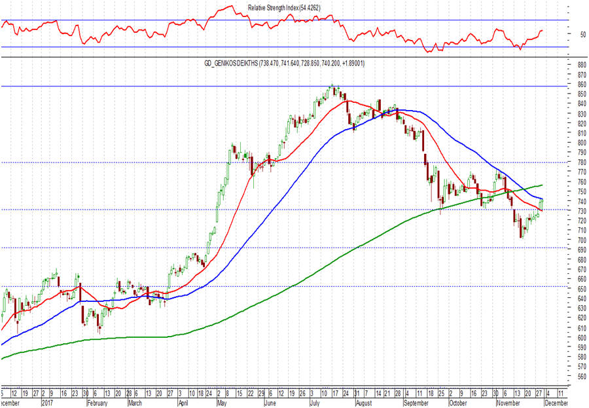Pick the 610 price axis label

tap(582, 328)
